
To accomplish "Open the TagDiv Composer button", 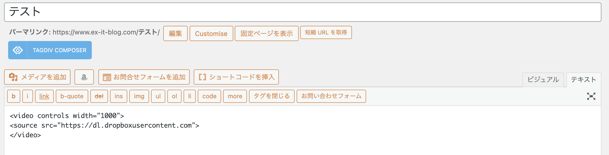I will point(50,50).
